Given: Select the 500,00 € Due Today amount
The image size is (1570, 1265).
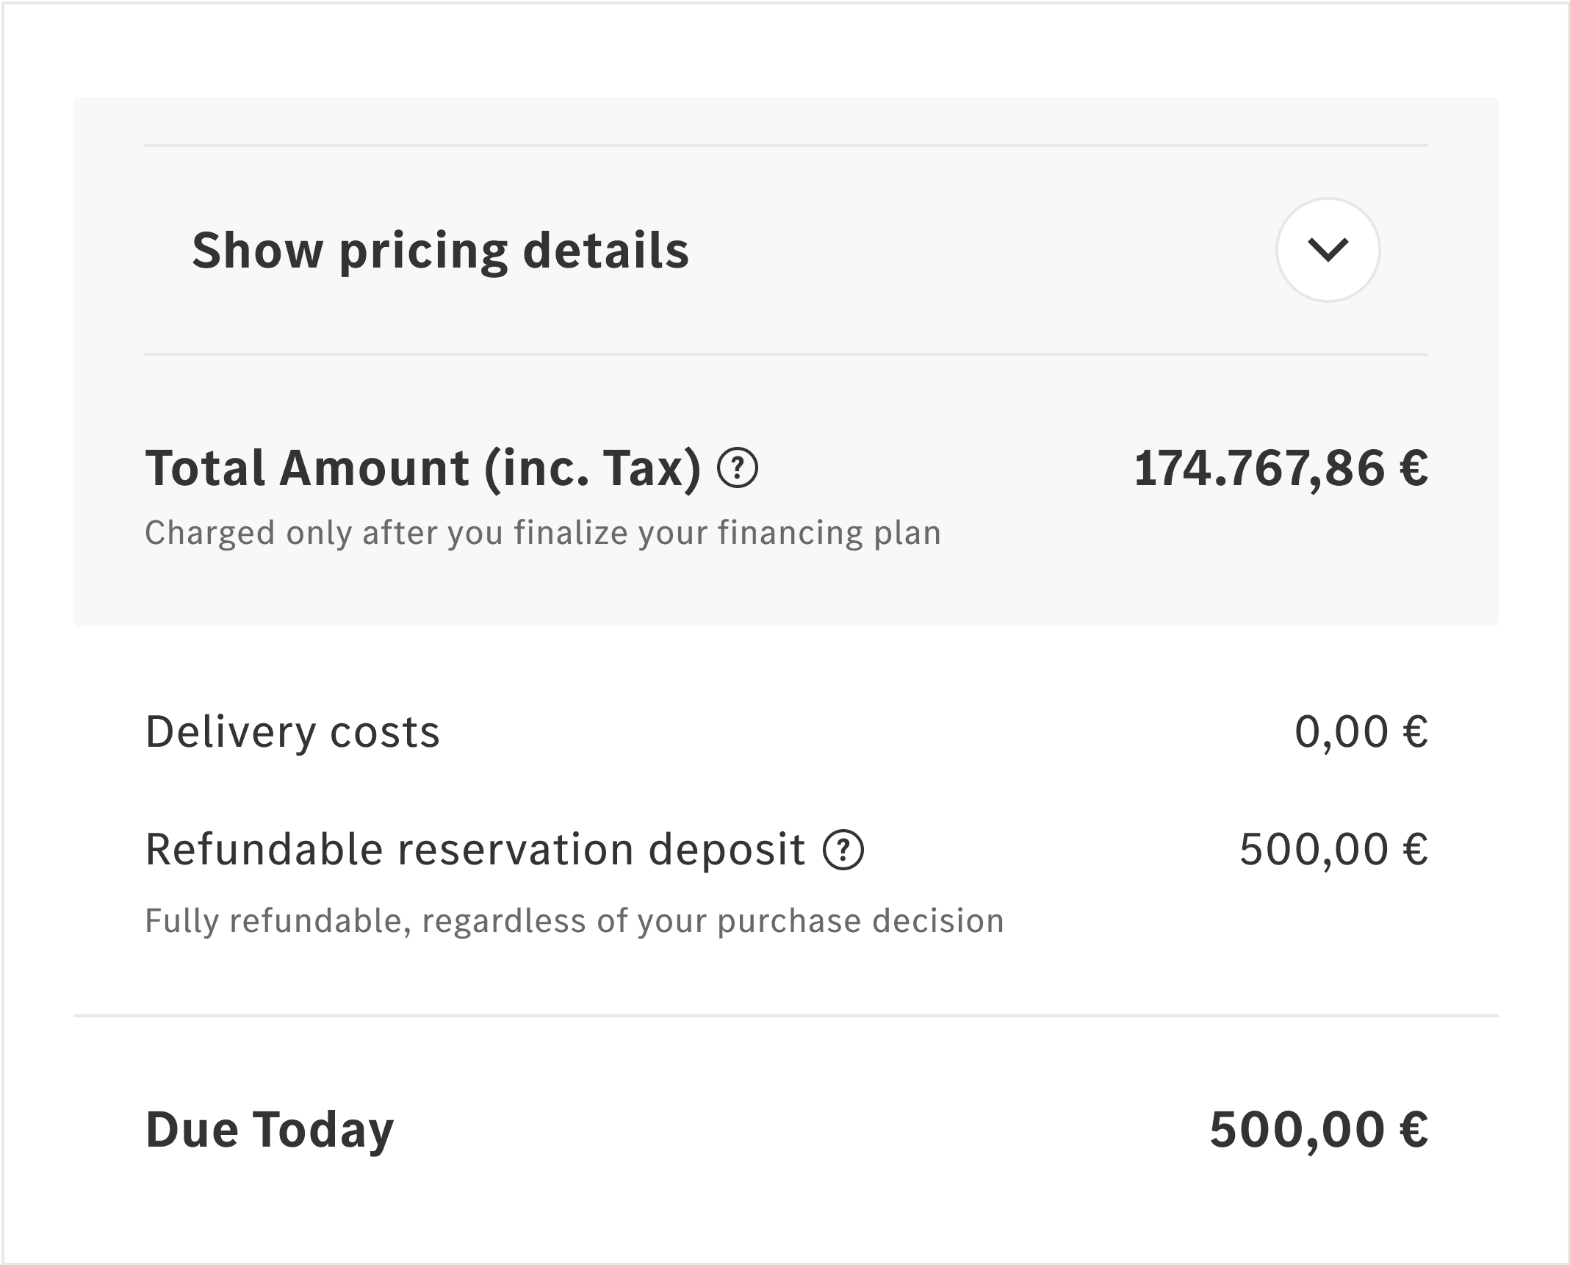Looking at the screenshot, I should tap(1319, 1129).
